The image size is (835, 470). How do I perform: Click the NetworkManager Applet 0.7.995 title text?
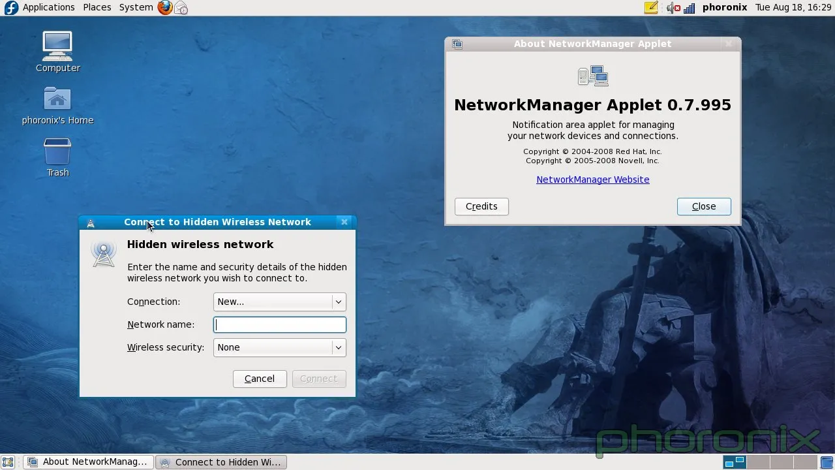click(593, 105)
